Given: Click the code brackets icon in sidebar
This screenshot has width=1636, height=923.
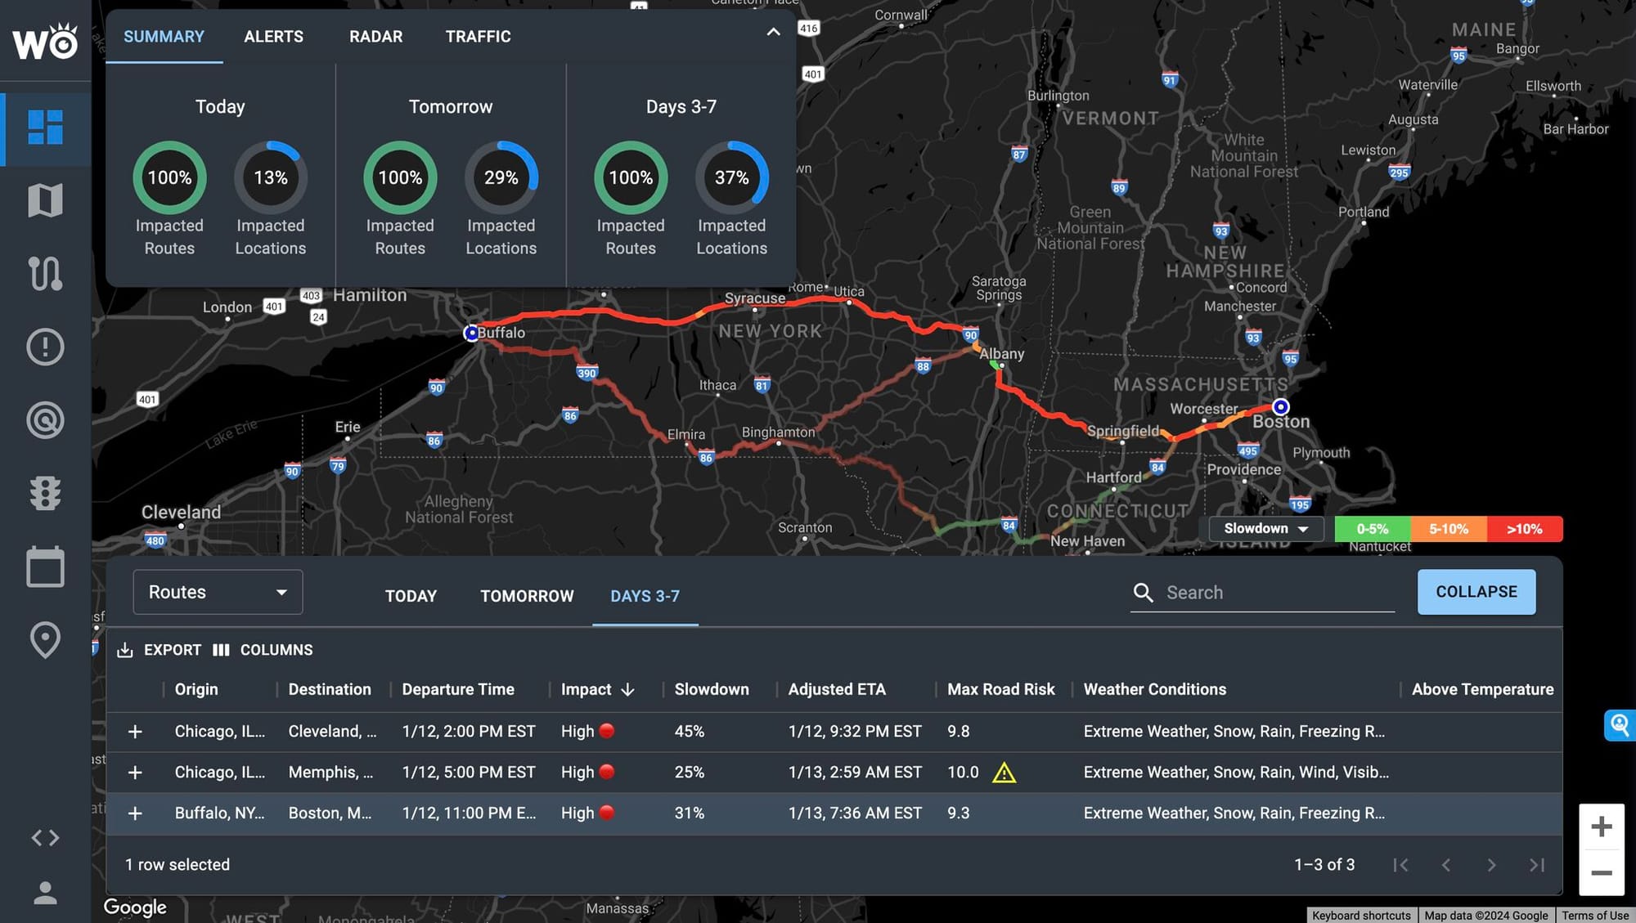Looking at the screenshot, I should [x=45, y=838].
